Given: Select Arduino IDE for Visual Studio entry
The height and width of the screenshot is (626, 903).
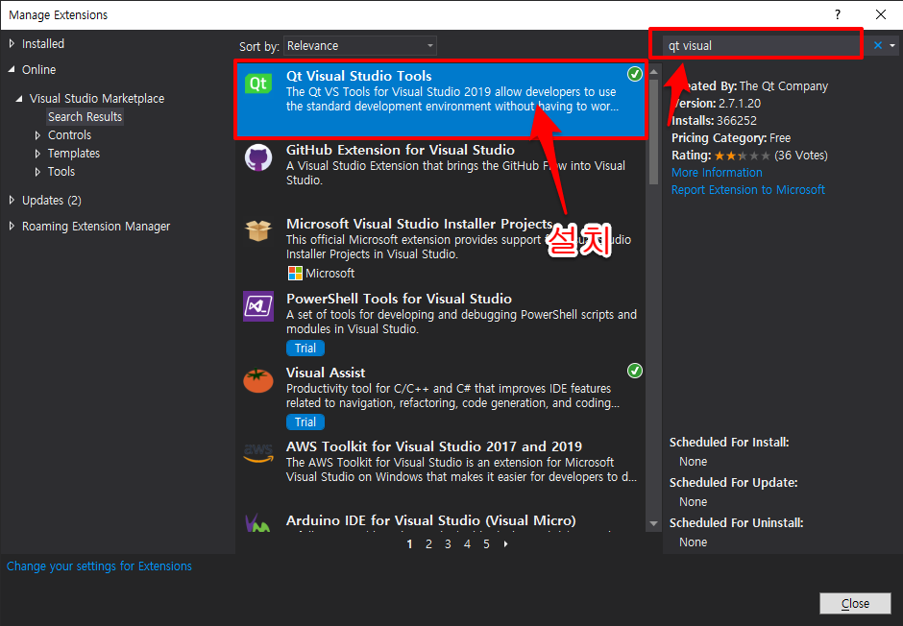Looking at the screenshot, I should [x=441, y=520].
